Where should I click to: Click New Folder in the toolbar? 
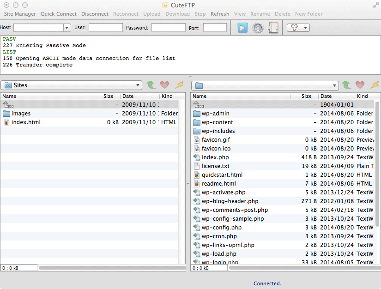309,14
